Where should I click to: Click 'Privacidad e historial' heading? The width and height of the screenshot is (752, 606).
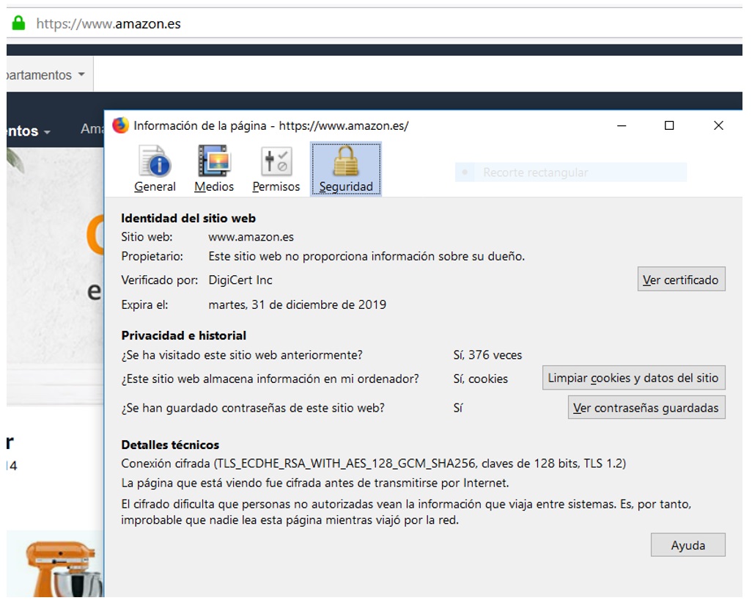[x=184, y=335]
